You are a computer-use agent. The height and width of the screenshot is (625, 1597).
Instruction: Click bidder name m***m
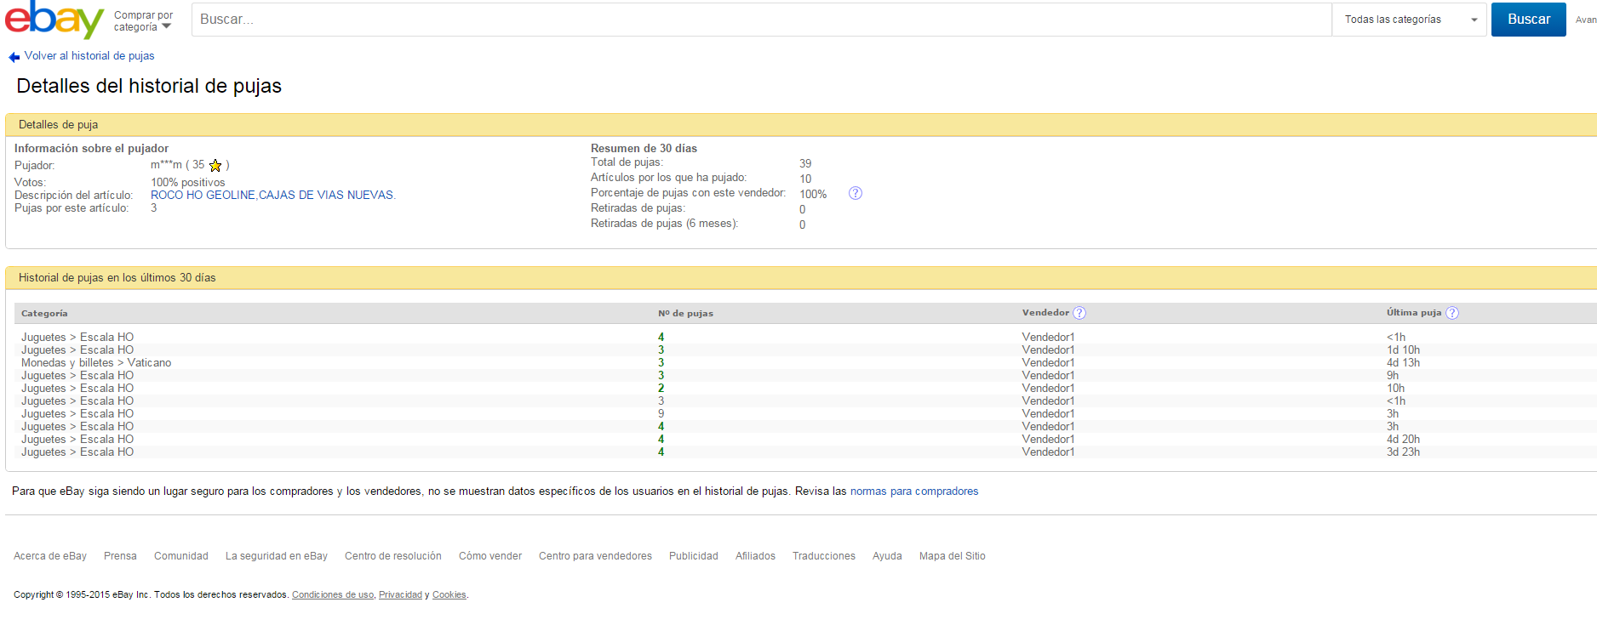(x=166, y=165)
